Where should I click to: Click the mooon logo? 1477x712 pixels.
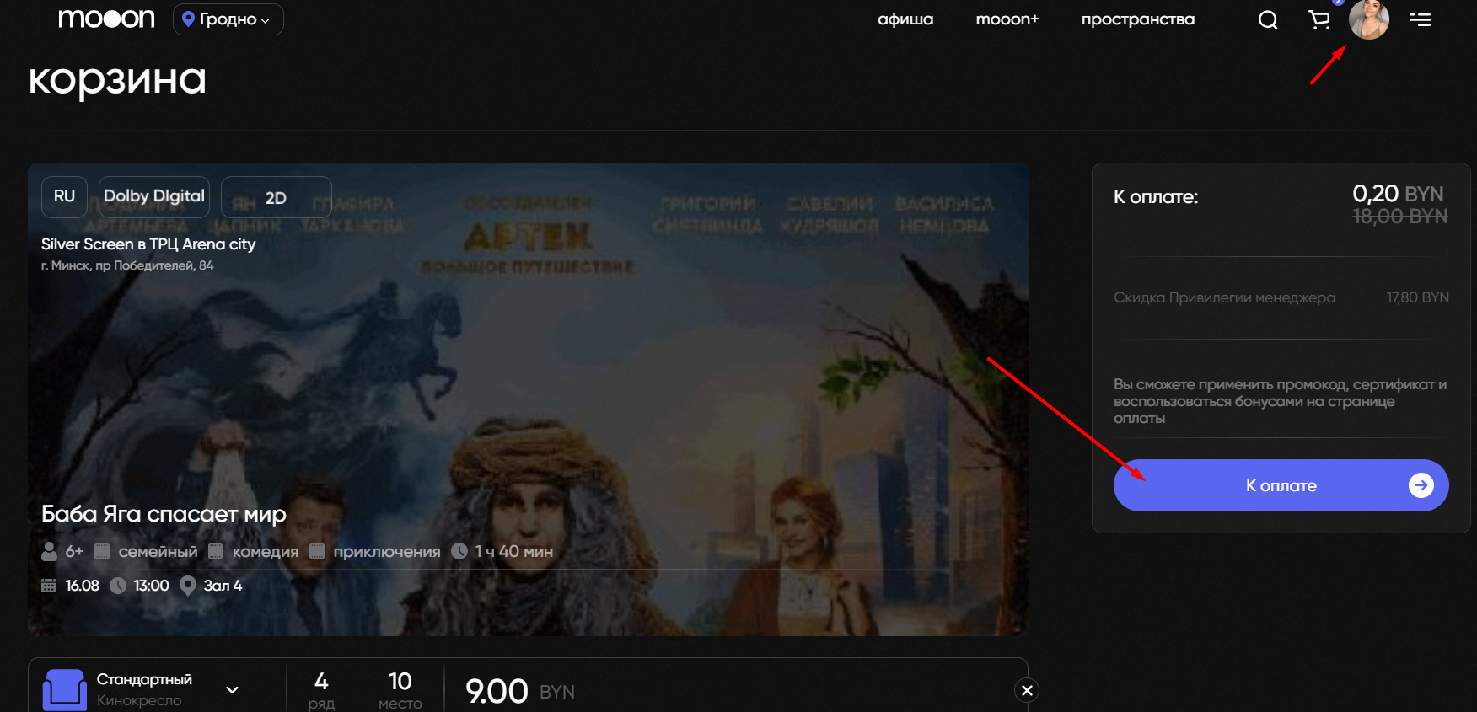[x=106, y=19]
